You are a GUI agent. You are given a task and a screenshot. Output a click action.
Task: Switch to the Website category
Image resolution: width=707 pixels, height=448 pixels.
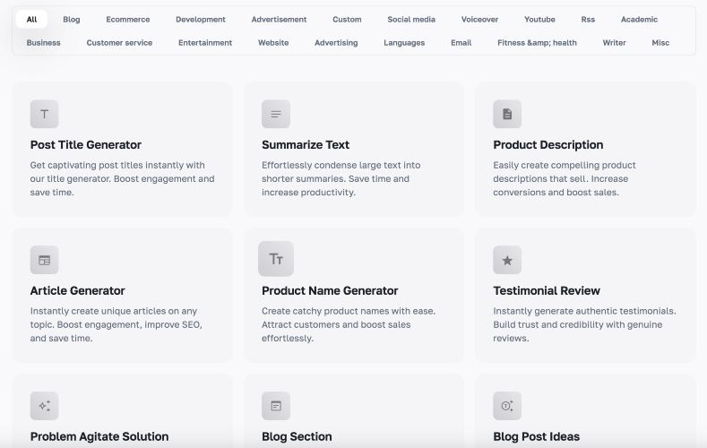[x=273, y=43]
